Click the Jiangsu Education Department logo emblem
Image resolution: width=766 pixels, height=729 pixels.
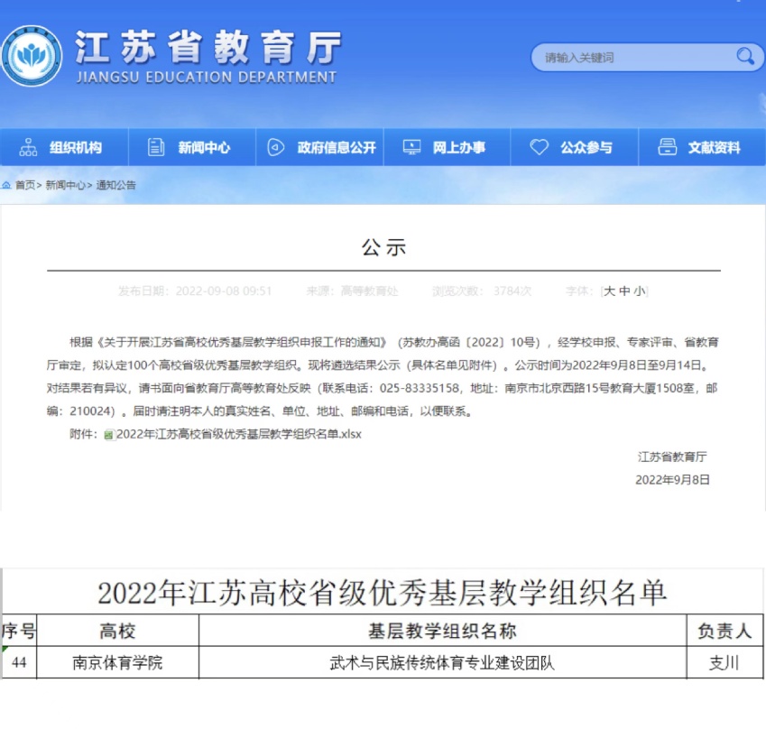[x=32, y=56]
